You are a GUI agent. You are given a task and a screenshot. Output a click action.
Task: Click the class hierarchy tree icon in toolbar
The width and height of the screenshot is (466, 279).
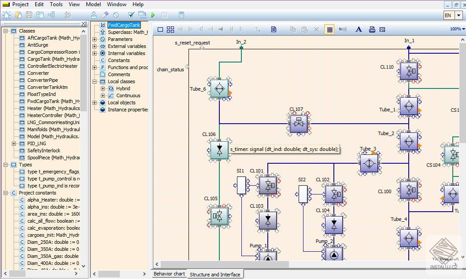coord(52,15)
